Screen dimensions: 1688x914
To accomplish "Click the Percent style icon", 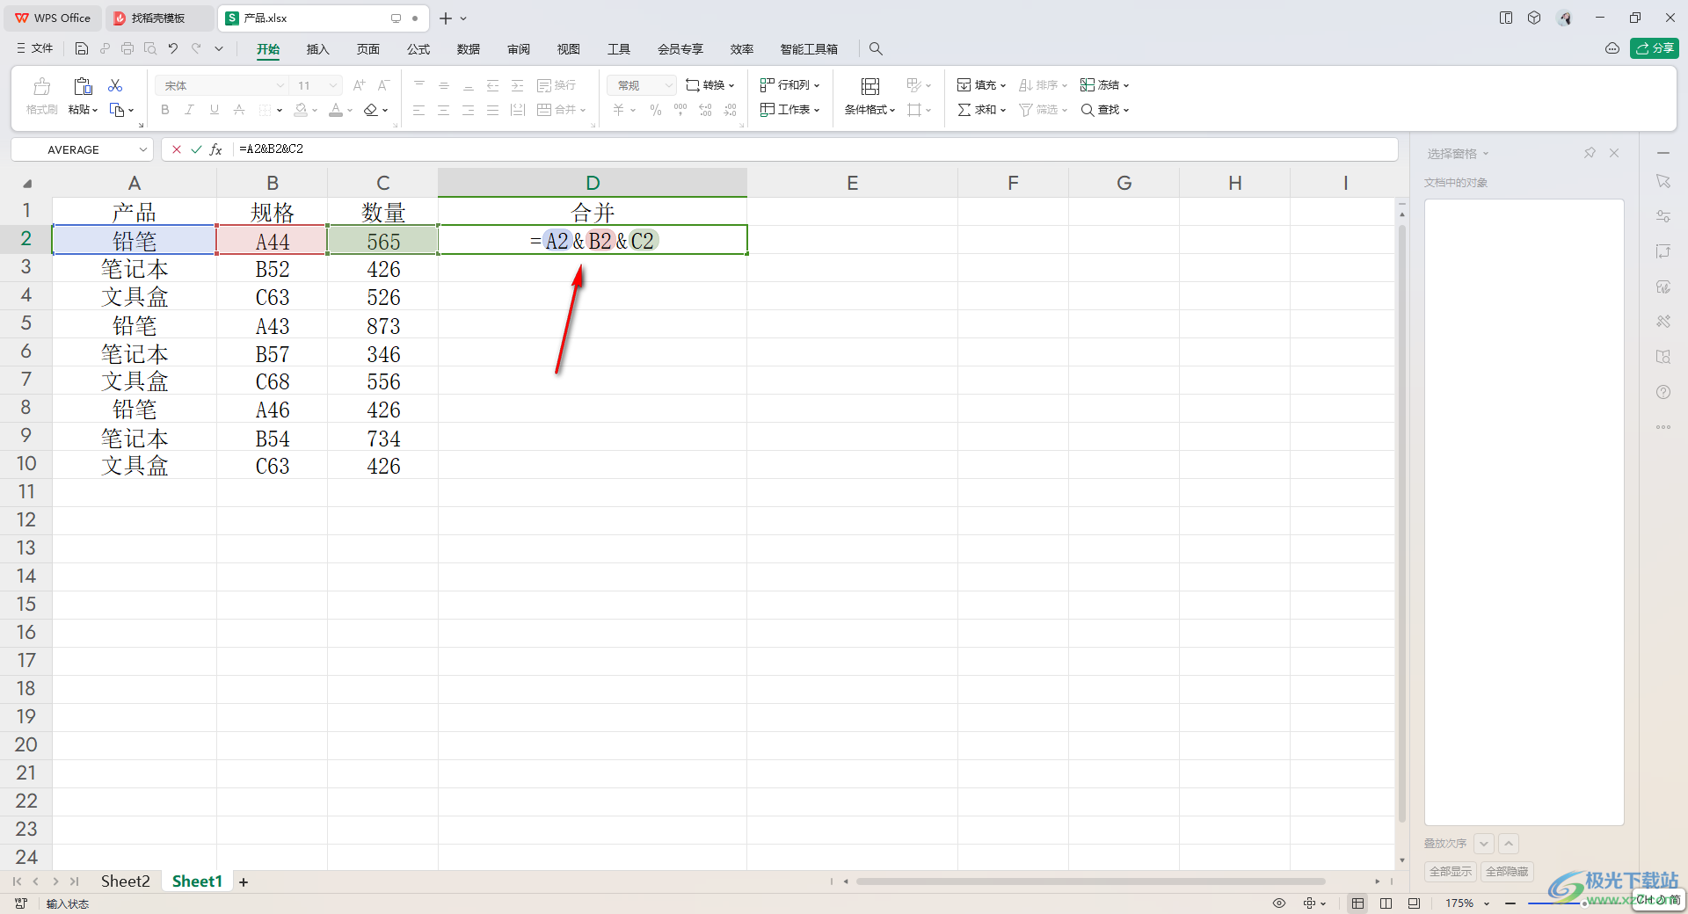I will coord(656,110).
